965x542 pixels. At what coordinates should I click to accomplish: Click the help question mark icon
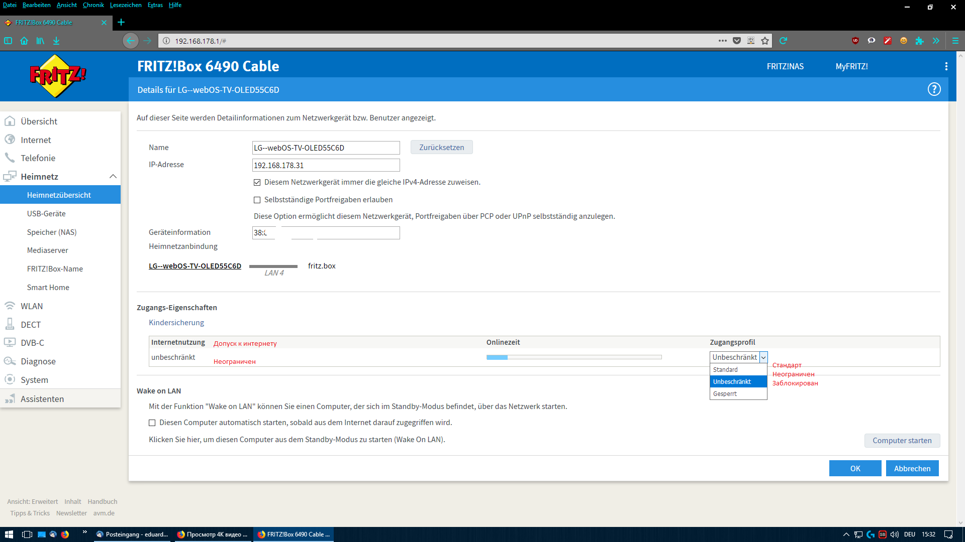(934, 89)
